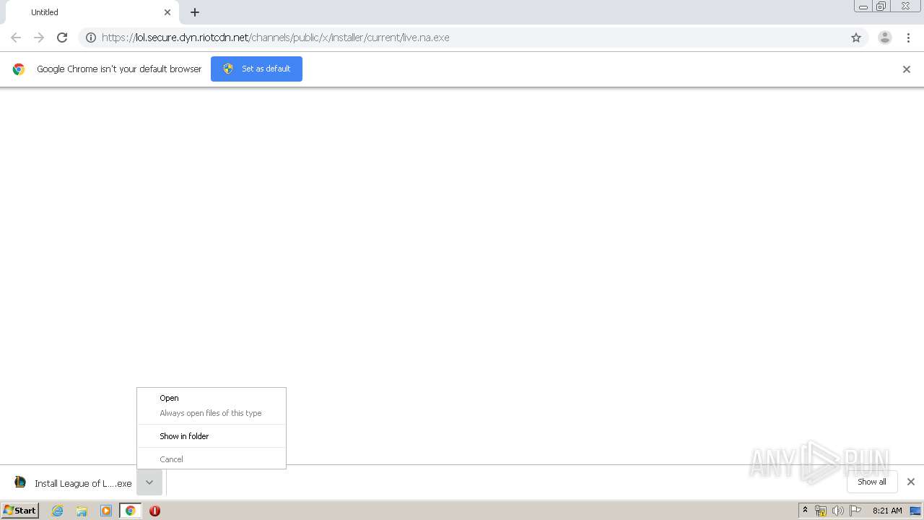Open the red Opera taskbar icon
The height and width of the screenshot is (520, 924).
(x=154, y=511)
